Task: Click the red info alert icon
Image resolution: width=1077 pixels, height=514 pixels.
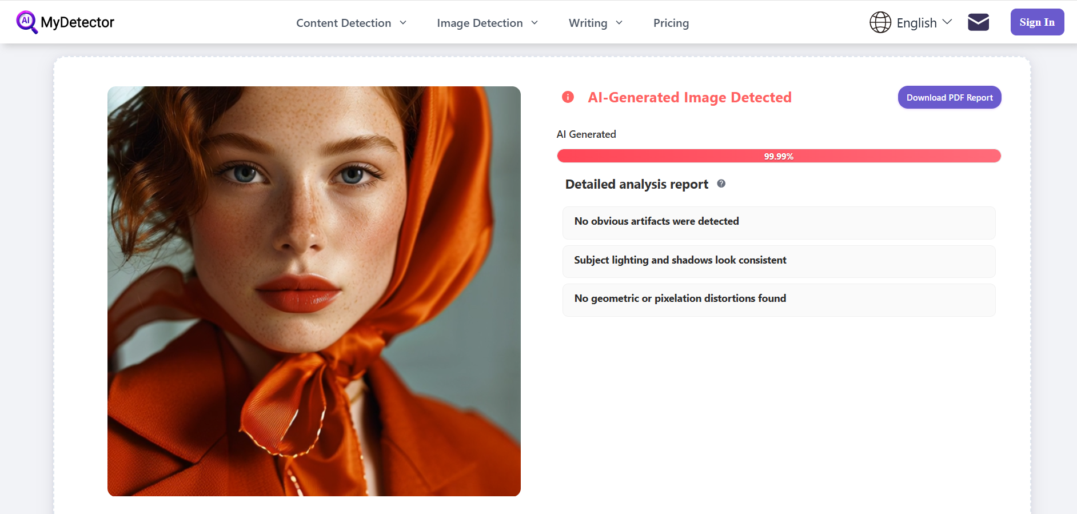Action: pyautogui.click(x=568, y=97)
